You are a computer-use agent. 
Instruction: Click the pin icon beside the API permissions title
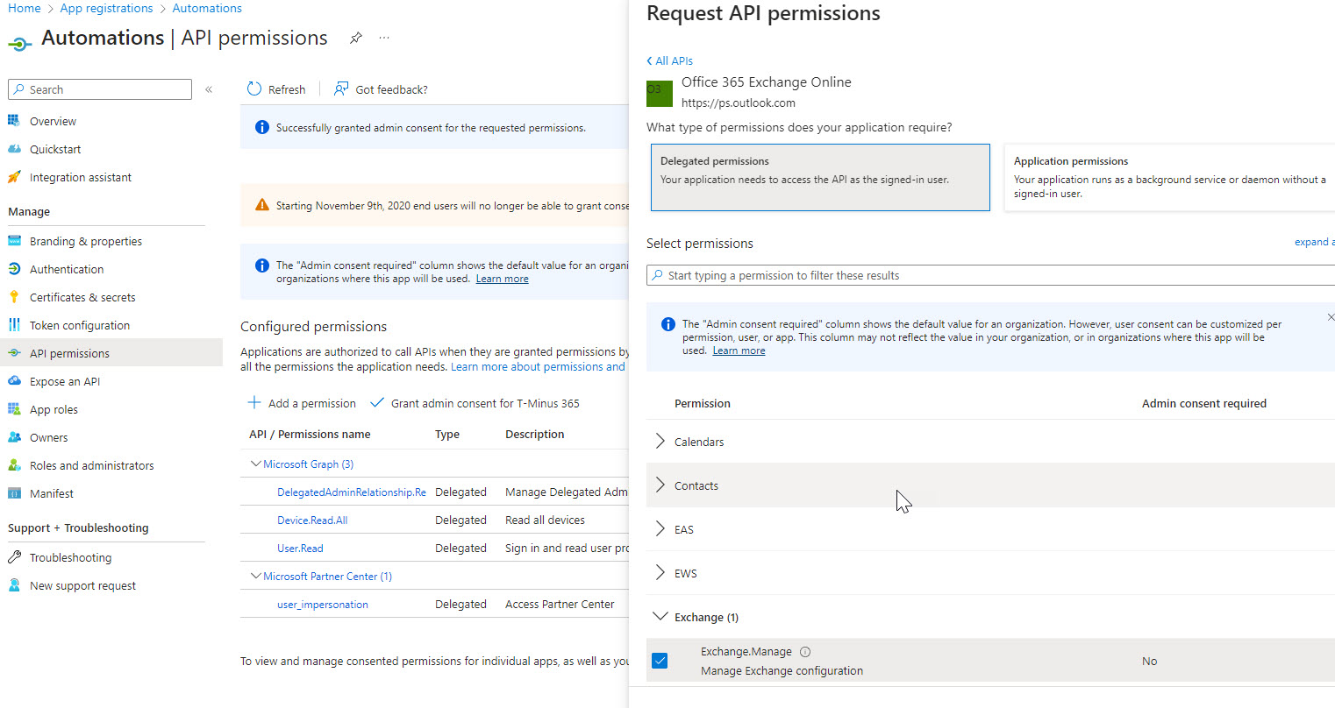[x=355, y=39]
